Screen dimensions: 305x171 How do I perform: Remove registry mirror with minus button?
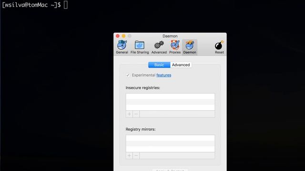click(x=136, y=155)
